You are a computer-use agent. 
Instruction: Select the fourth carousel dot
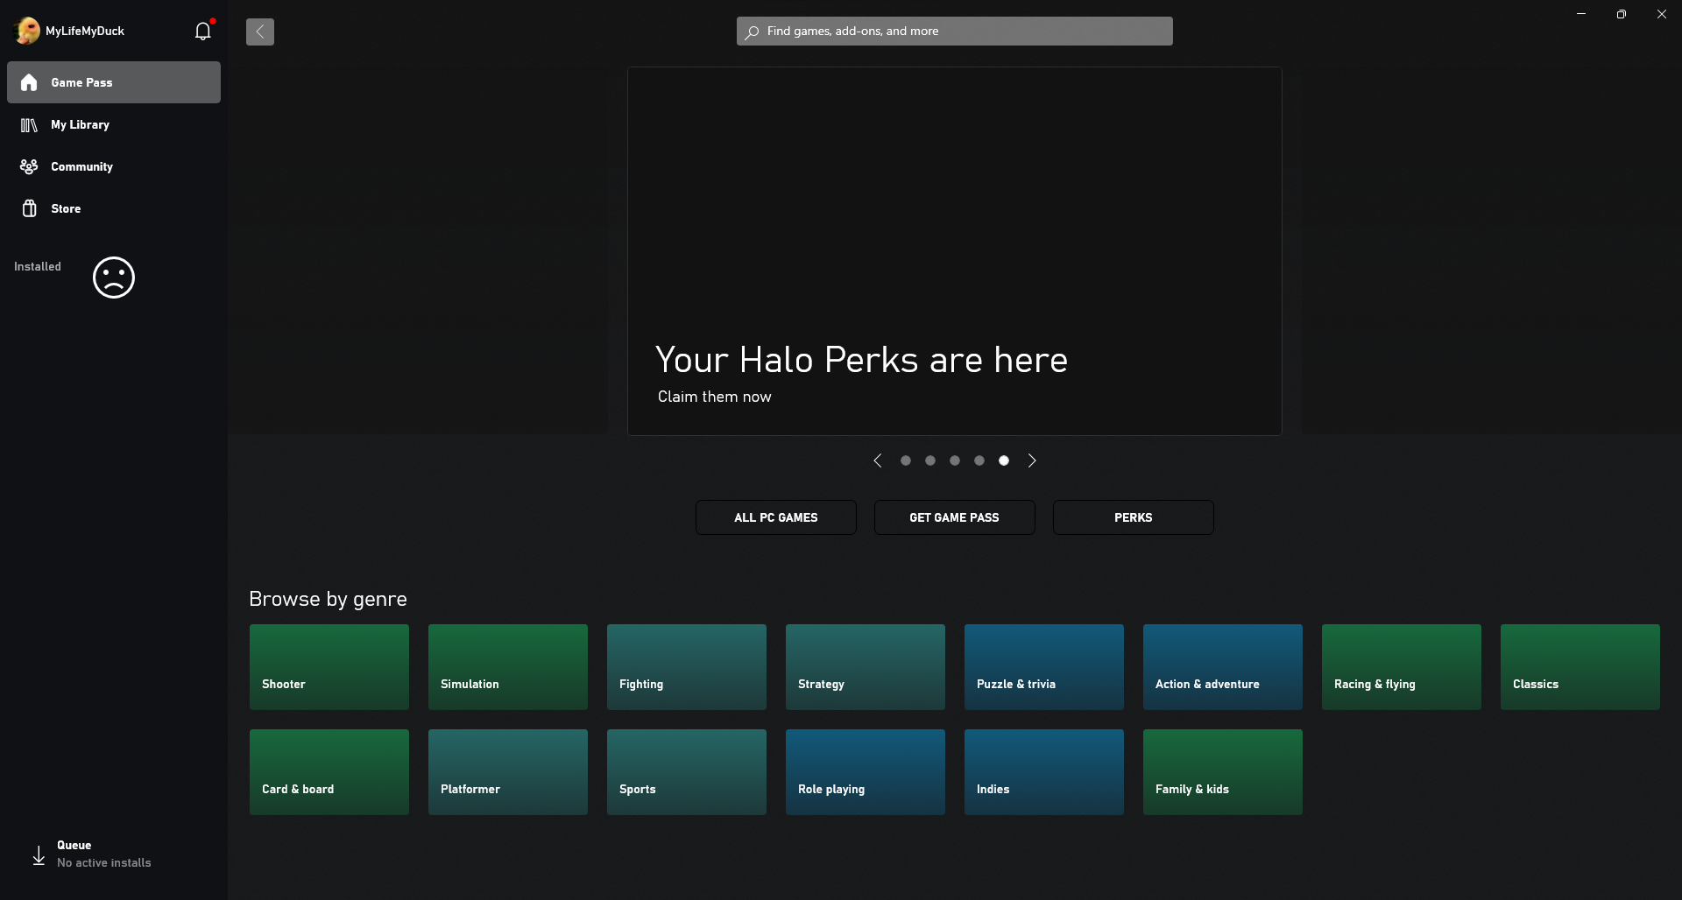tap(979, 461)
